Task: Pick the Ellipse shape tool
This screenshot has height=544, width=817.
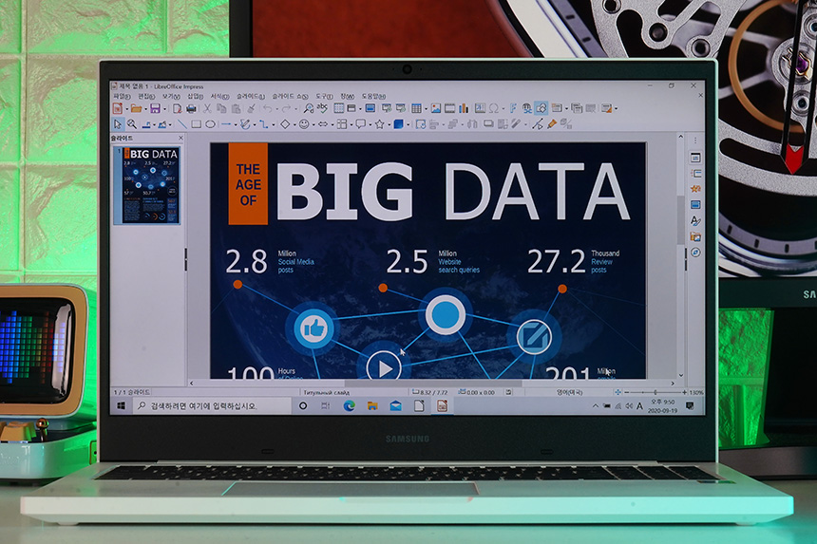Action: (210, 124)
